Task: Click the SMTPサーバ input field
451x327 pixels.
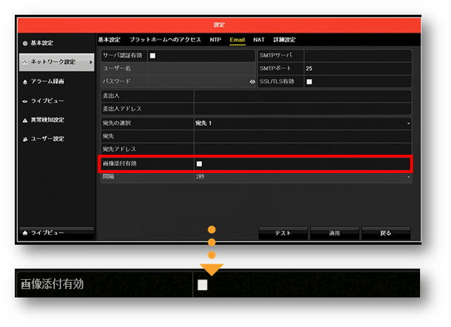Action: [357, 56]
